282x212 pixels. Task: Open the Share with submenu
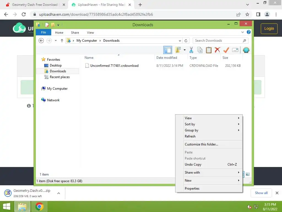pos(212,172)
